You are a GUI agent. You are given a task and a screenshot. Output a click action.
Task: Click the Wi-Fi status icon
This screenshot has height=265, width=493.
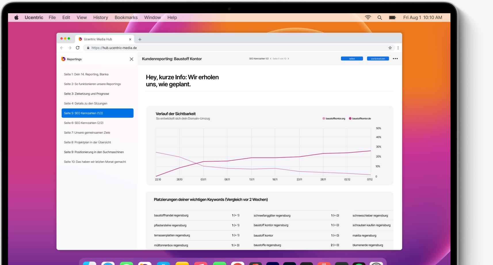pyautogui.click(x=368, y=18)
